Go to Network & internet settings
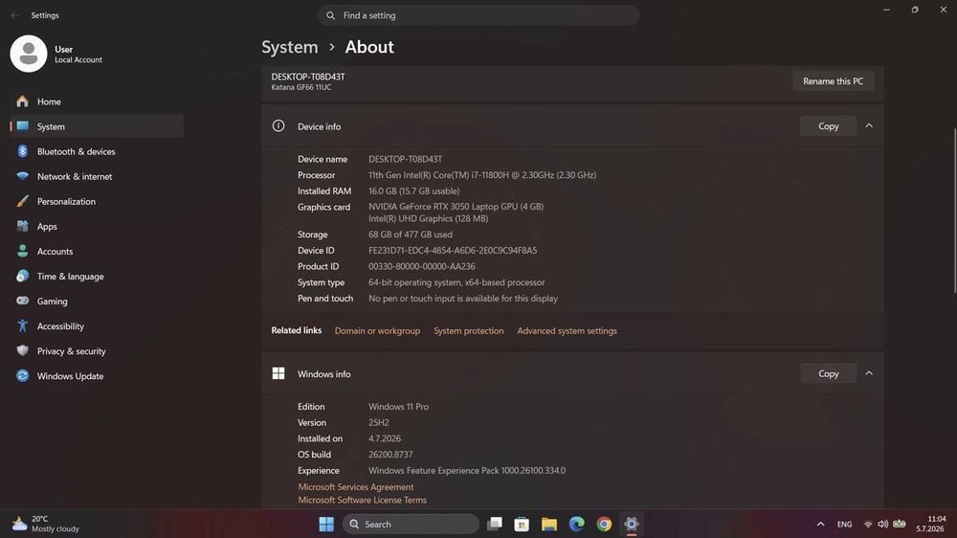 coord(97,176)
